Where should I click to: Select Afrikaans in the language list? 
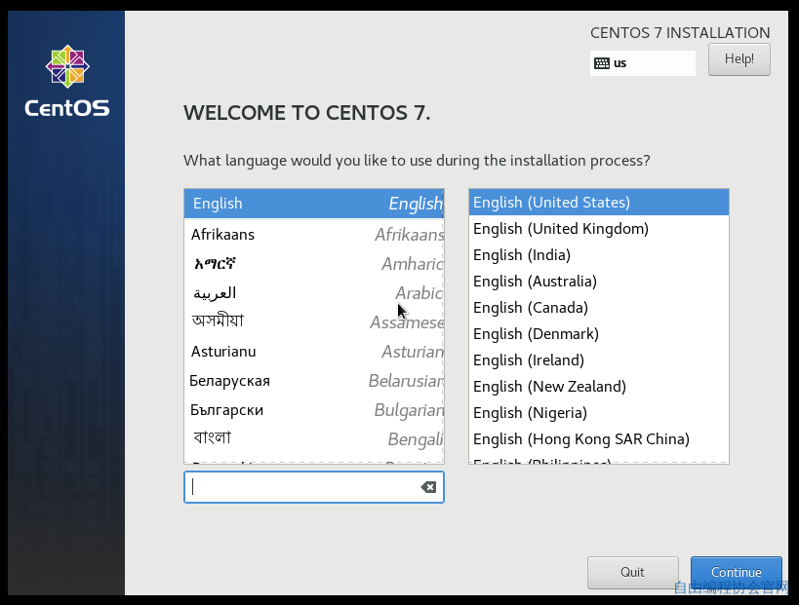tap(314, 235)
